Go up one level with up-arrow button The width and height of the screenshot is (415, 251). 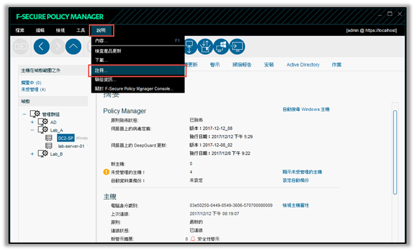click(73, 46)
